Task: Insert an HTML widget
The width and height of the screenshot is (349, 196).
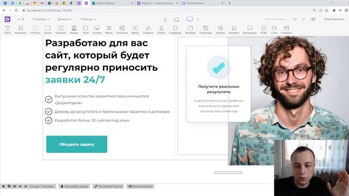Action: click(x=263, y=30)
